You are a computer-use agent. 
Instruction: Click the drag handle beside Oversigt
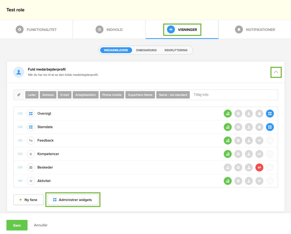20,114
